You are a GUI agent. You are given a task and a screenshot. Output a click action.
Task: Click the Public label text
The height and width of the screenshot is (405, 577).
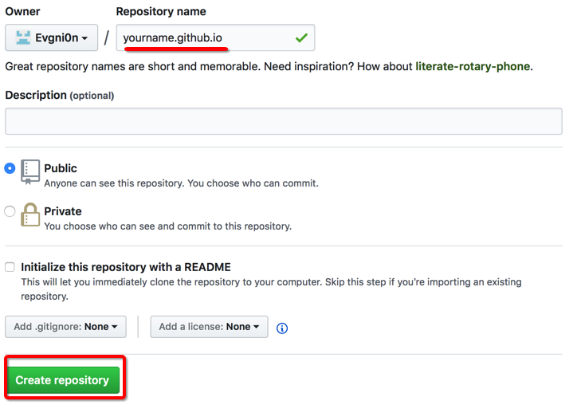coord(61,168)
